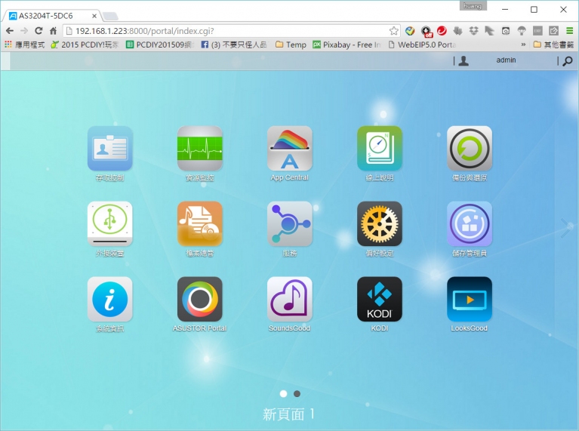Click the browser forward arrow
This screenshot has width=579, height=431.
(24, 31)
